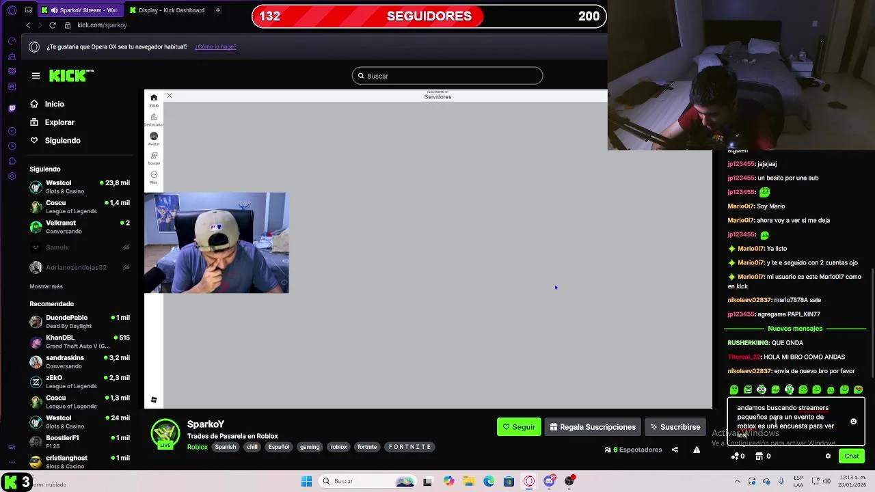This screenshot has width=875, height=492.
Task: Share the SparkoY stream
Action: tap(675, 450)
